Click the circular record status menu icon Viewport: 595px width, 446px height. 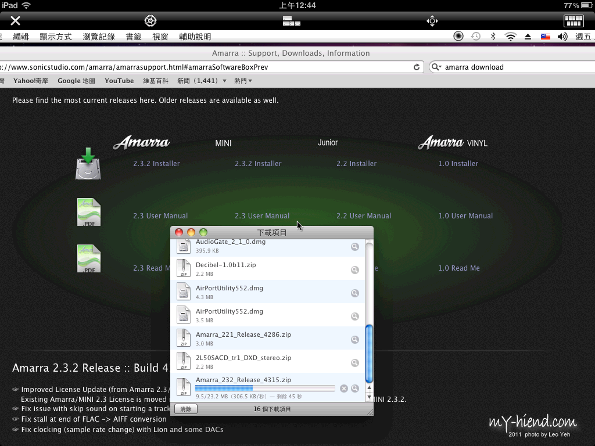(458, 36)
